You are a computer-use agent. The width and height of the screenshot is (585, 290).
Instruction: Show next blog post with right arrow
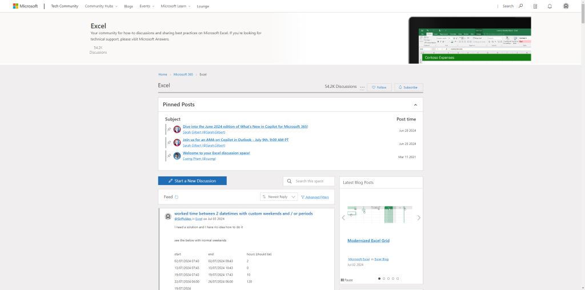(x=419, y=217)
